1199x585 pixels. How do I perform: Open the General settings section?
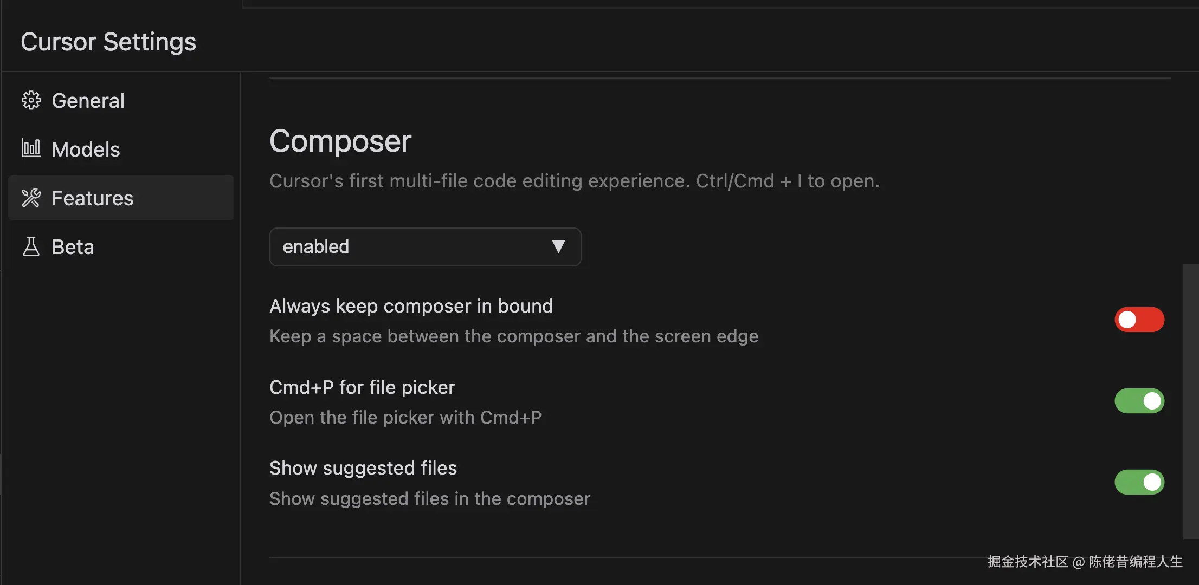(88, 101)
